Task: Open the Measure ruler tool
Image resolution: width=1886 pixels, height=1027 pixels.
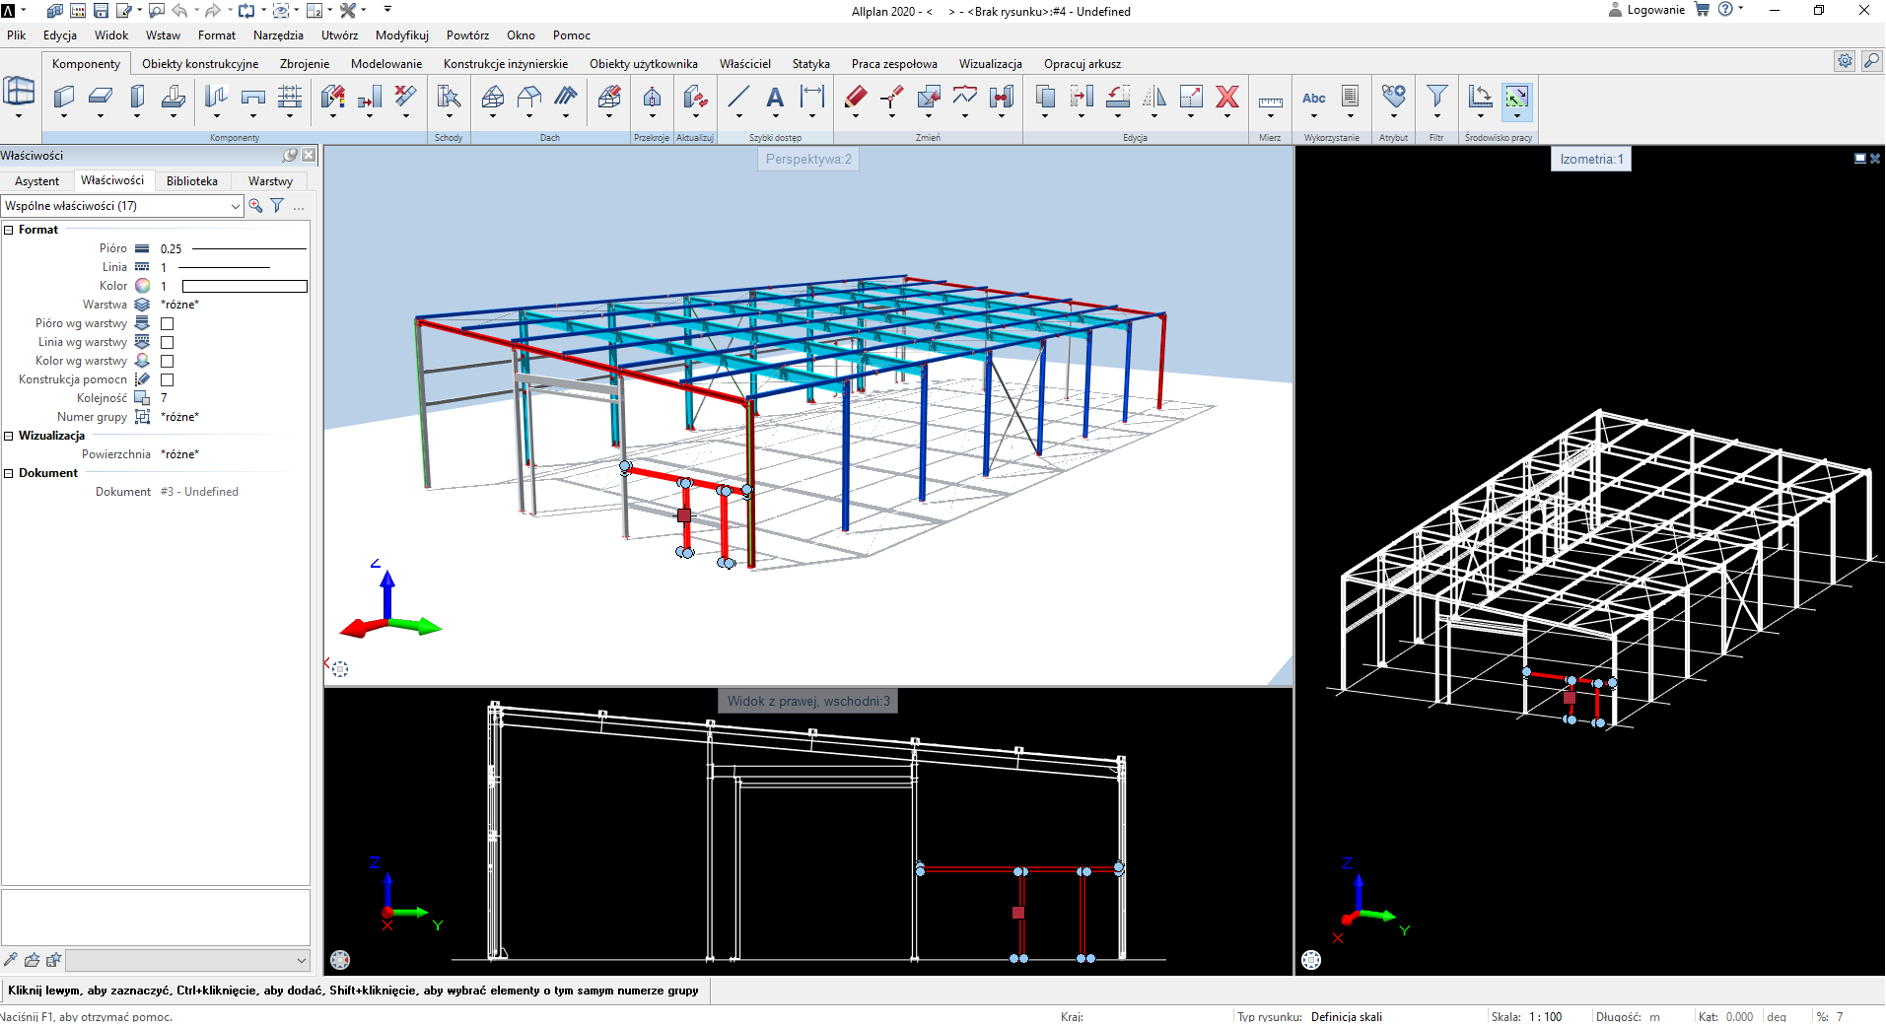Action: click(1270, 101)
